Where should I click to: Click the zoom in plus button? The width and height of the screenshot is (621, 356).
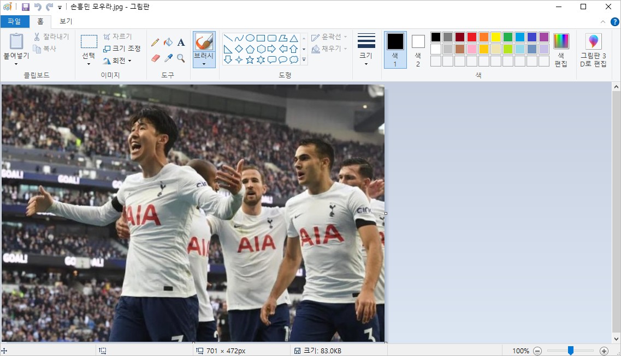tap(604, 351)
